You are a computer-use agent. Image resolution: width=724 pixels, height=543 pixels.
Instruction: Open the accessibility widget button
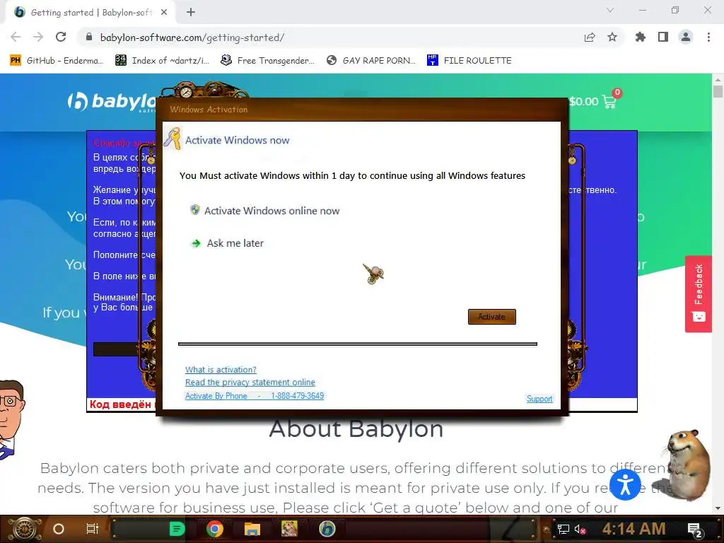pyautogui.click(x=625, y=484)
